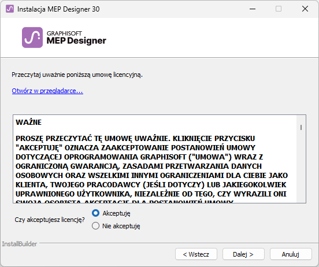Click the installer icon in the title bar
Image resolution: width=319 pixels, height=267 pixels.
point(10,9)
